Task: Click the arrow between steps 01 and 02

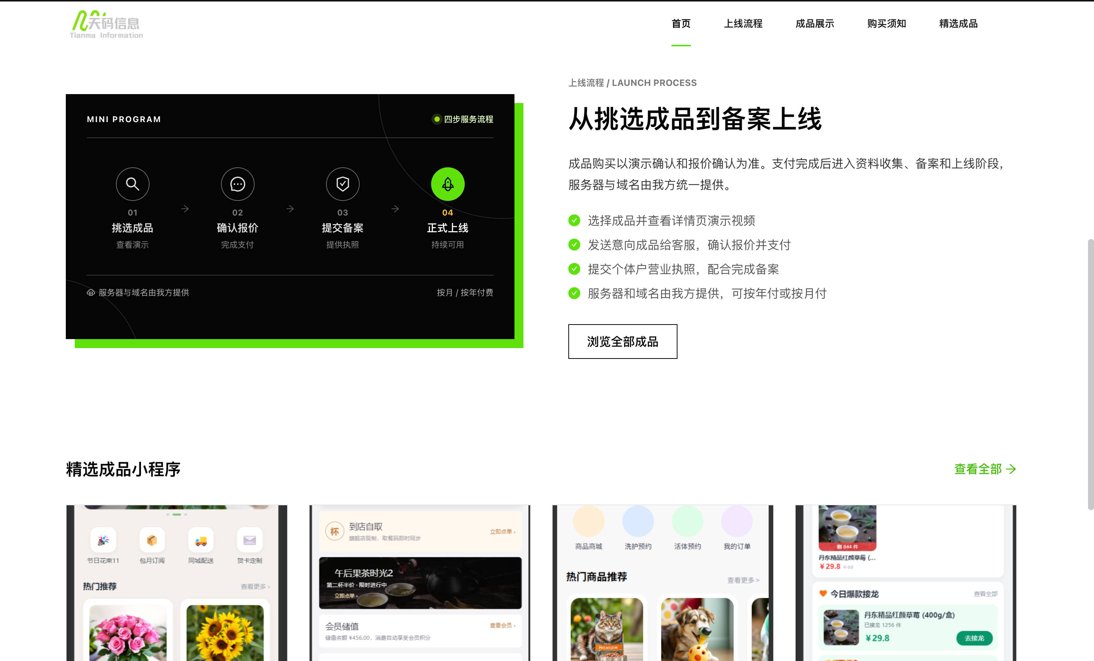Action: [x=185, y=208]
